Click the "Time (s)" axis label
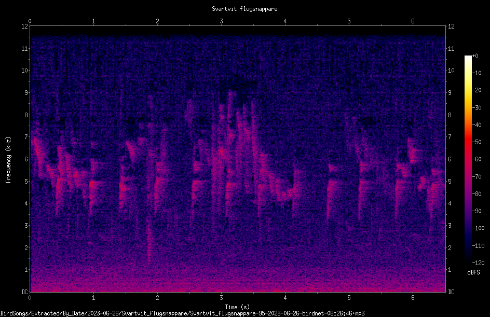 click(237, 307)
